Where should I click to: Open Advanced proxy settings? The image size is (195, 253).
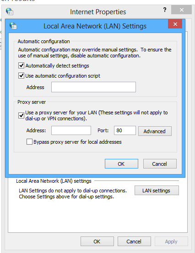pos(155,131)
